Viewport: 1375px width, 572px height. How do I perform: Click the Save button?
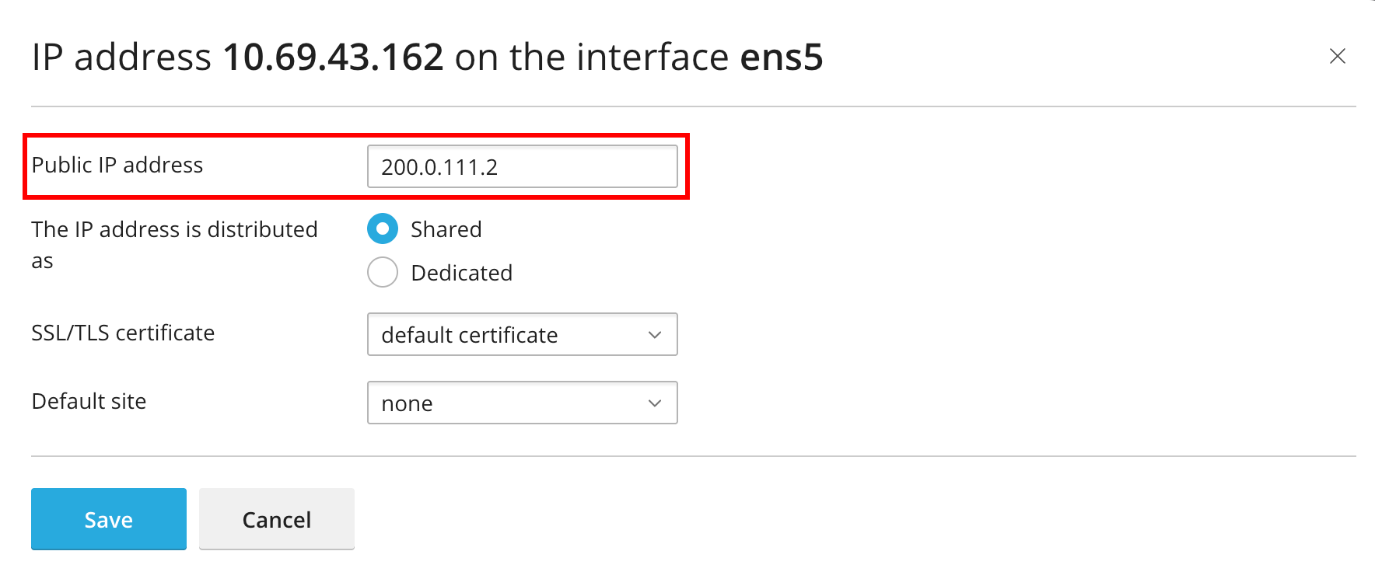(109, 519)
